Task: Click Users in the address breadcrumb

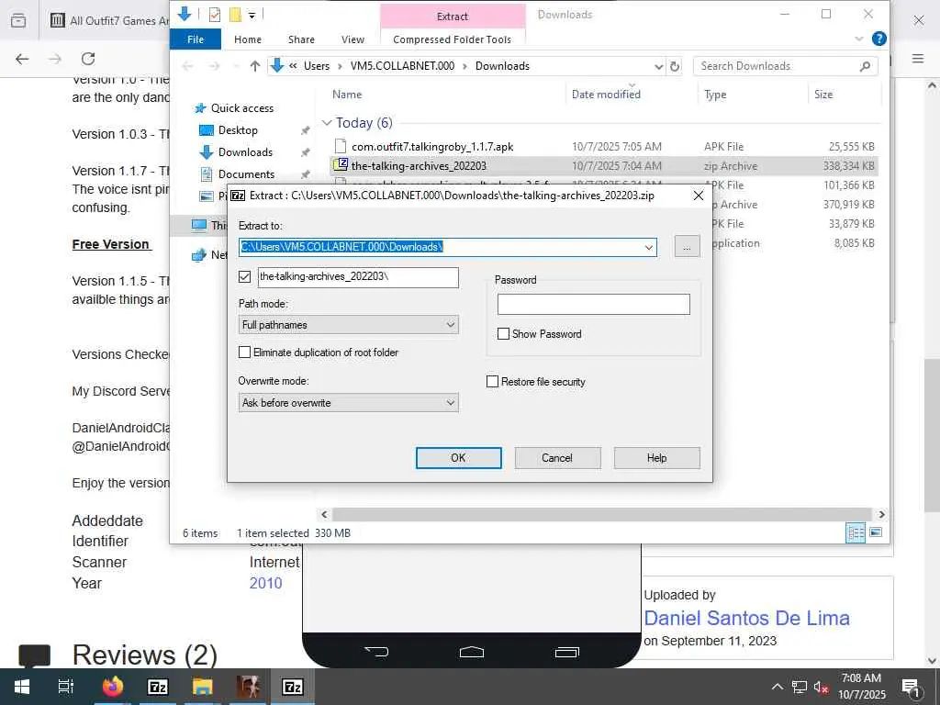Action: click(317, 66)
